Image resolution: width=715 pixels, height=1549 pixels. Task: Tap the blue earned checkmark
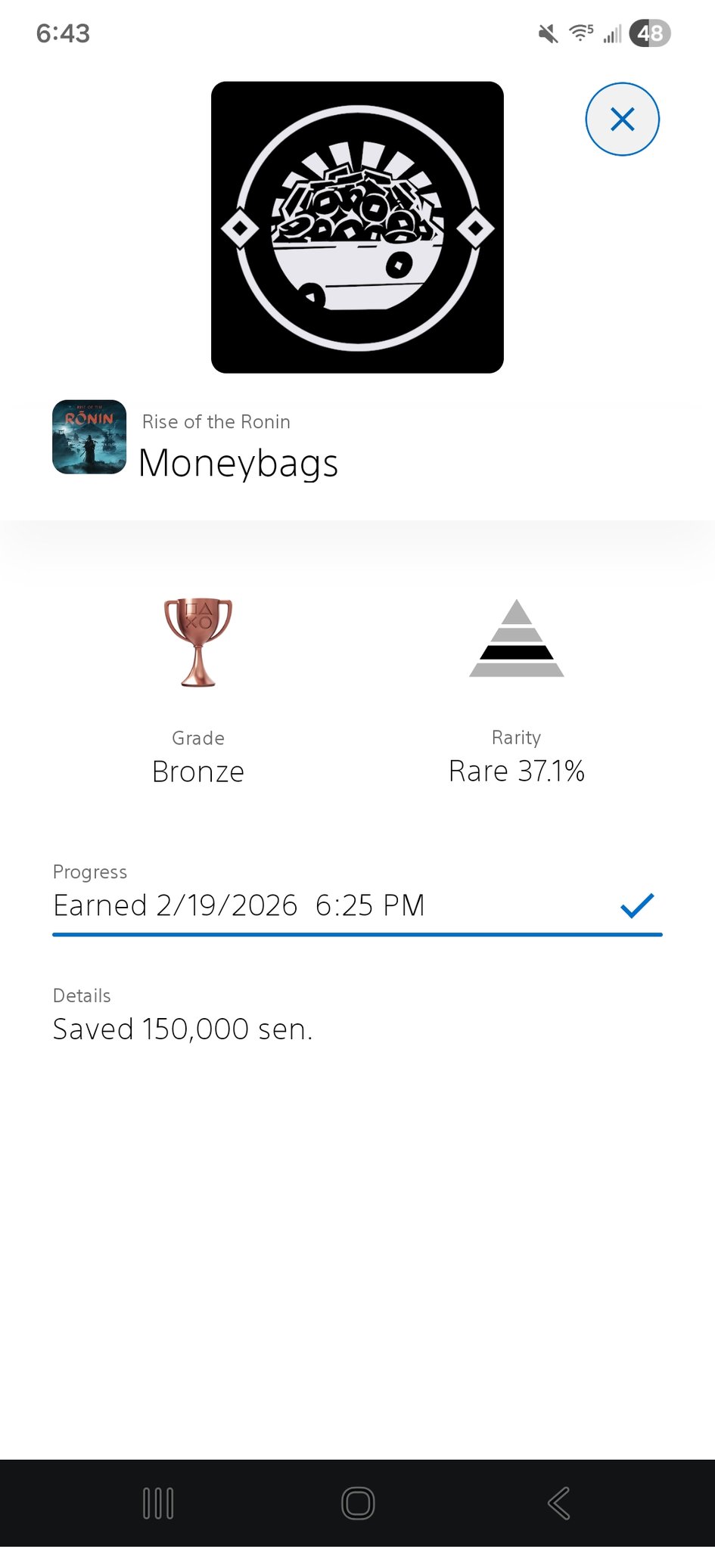(636, 905)
